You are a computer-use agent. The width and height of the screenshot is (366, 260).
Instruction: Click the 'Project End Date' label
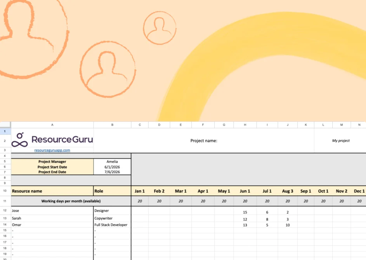(x=52, y=172)
